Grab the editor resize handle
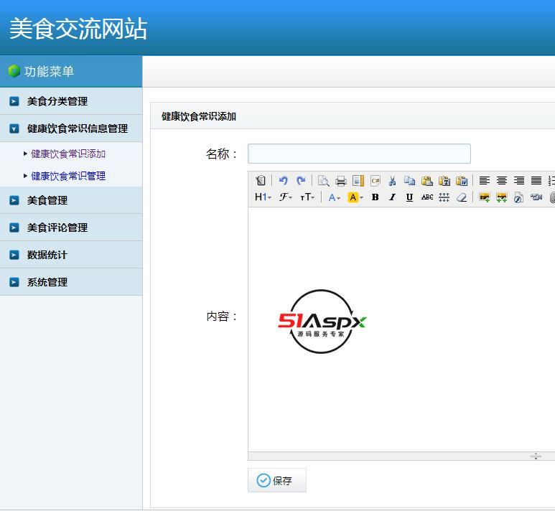555x511 pixels. pyautogui.click(x=536, y=456)
